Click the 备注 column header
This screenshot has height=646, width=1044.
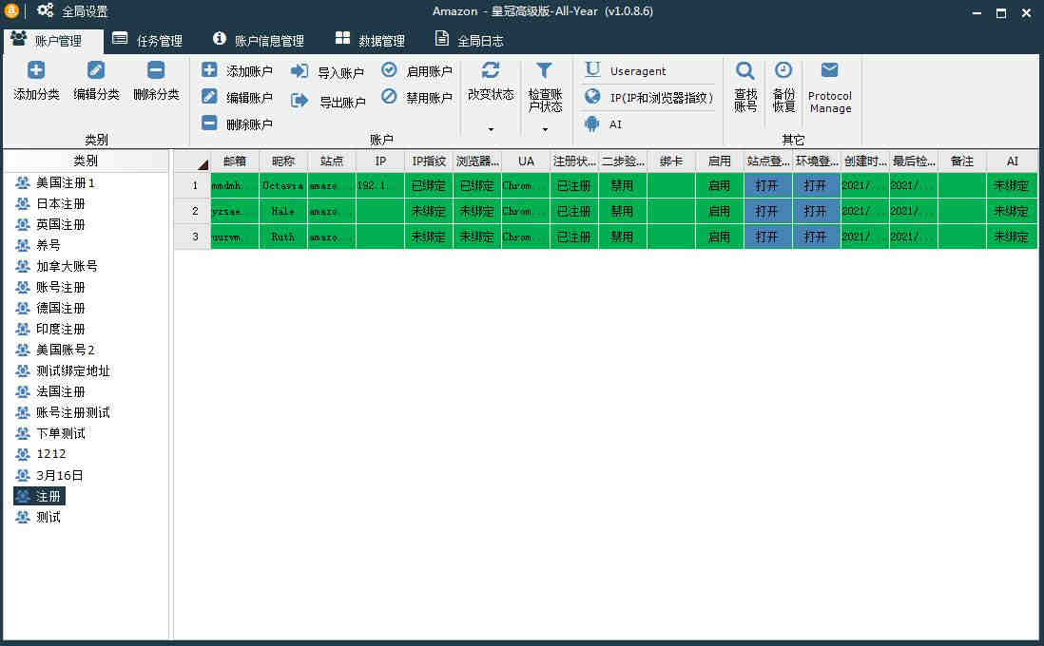962,161
